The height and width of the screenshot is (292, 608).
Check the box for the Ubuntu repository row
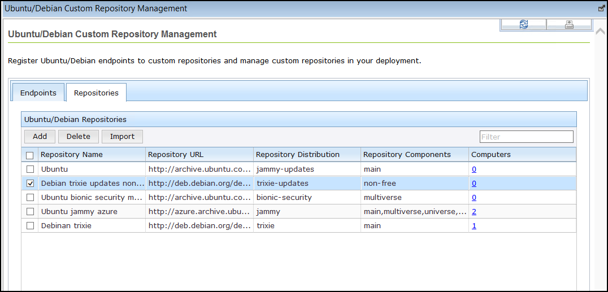[30, 169]
